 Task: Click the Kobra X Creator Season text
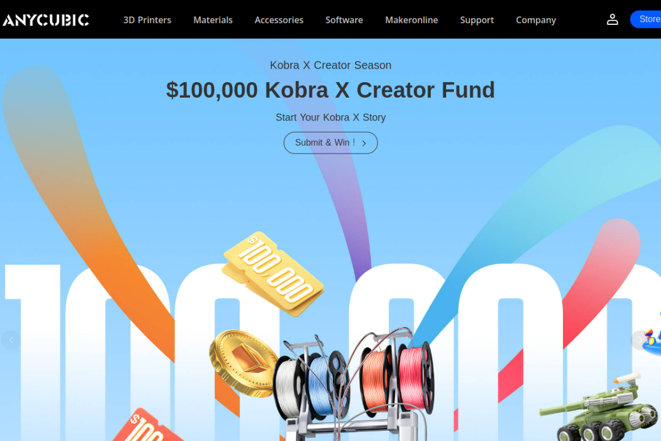330,65
